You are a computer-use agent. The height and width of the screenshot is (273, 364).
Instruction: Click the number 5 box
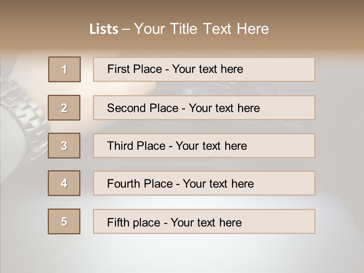point(64,221)
